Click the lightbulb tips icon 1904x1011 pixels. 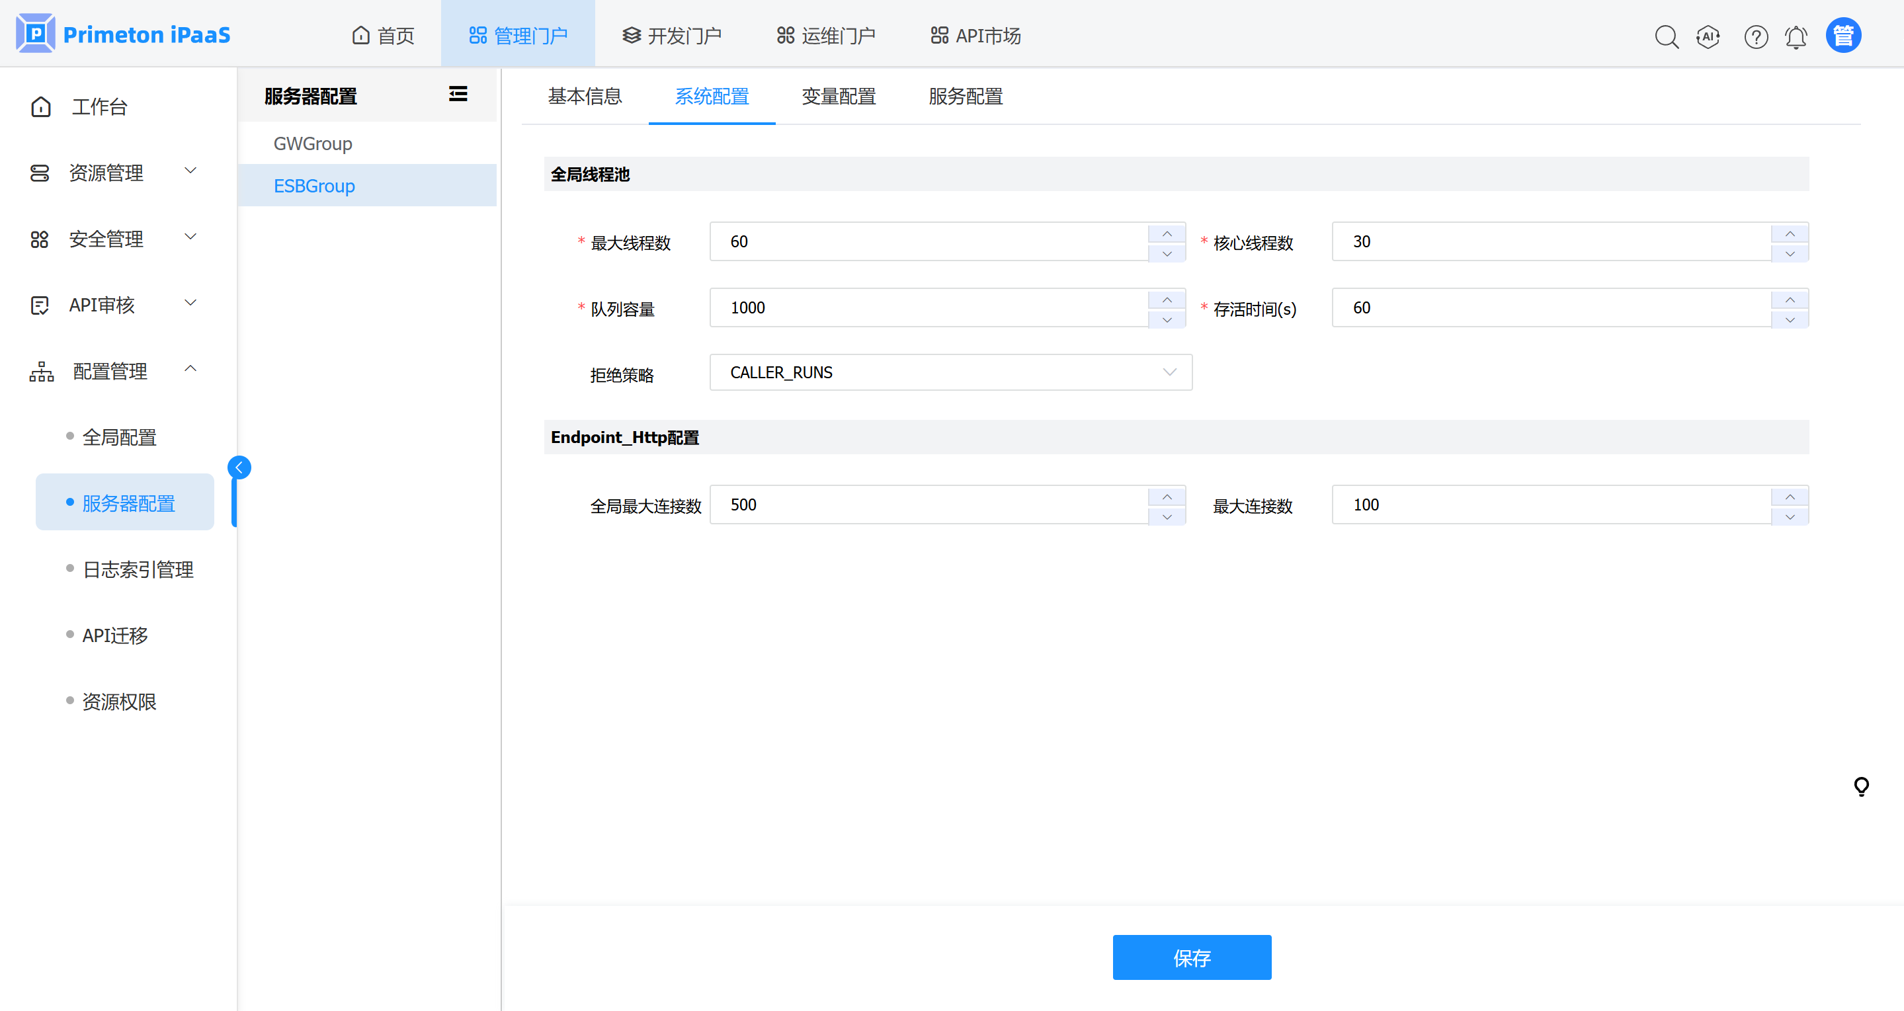pyautogui.click(x=1861, y=786)
